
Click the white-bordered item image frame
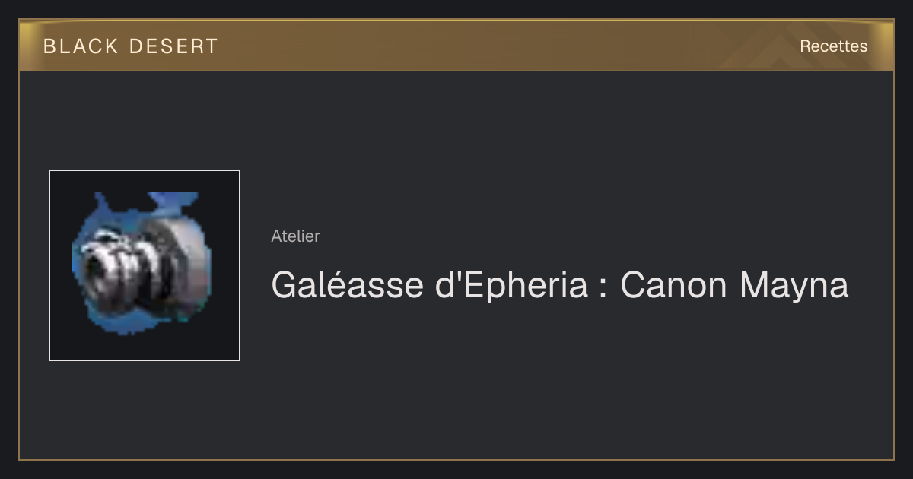click(x=145, y=265)
